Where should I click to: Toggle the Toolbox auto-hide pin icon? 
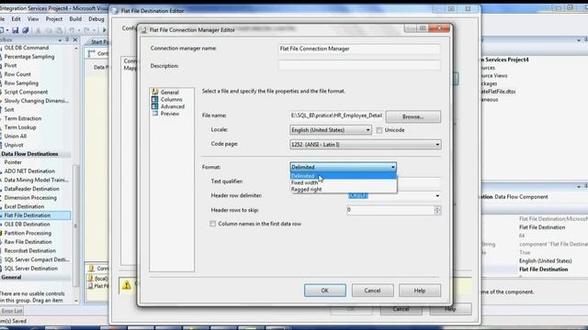(x=67, y=39)
